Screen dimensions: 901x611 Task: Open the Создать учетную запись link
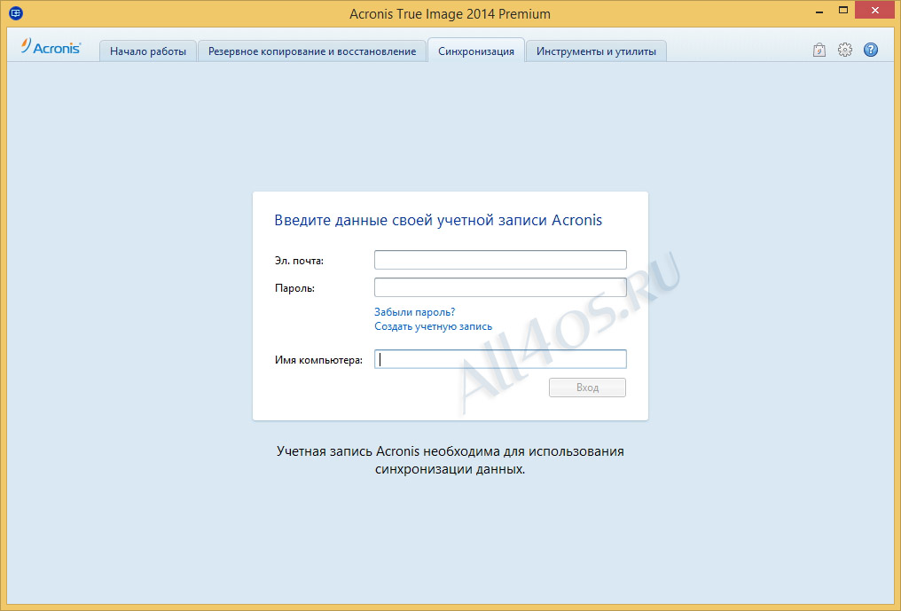click(x=434, y=326)
